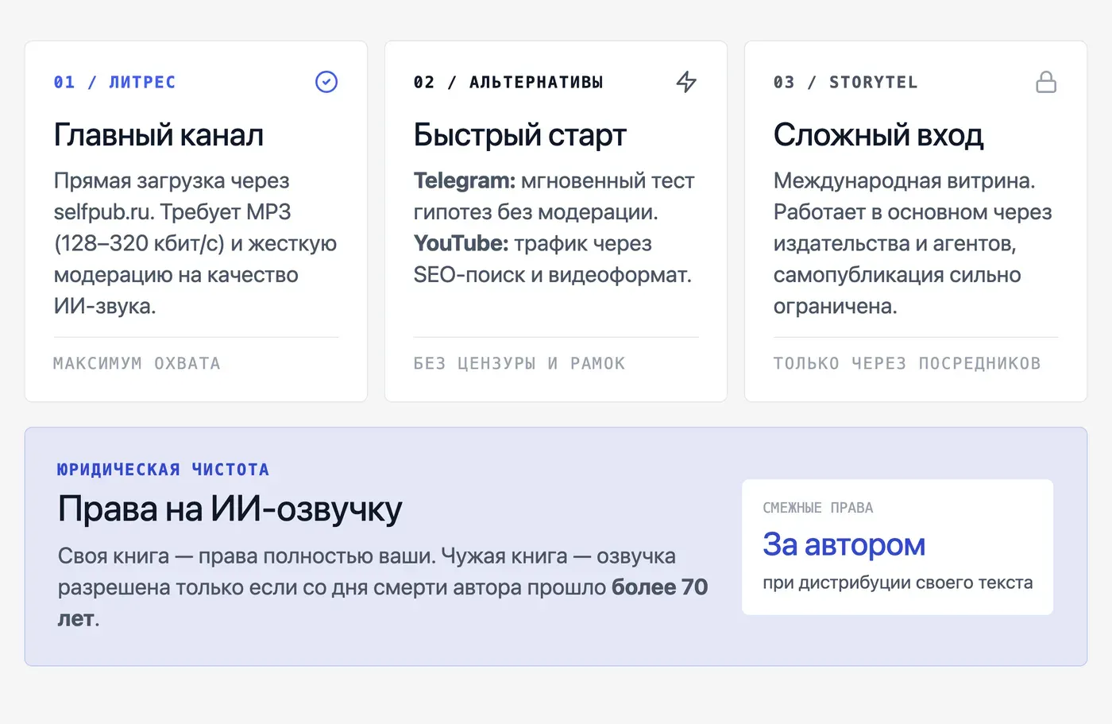Click the lightning bolt icon on Альтернативы card
This screenshot has width=1112, height=724.
pos(686,82)
